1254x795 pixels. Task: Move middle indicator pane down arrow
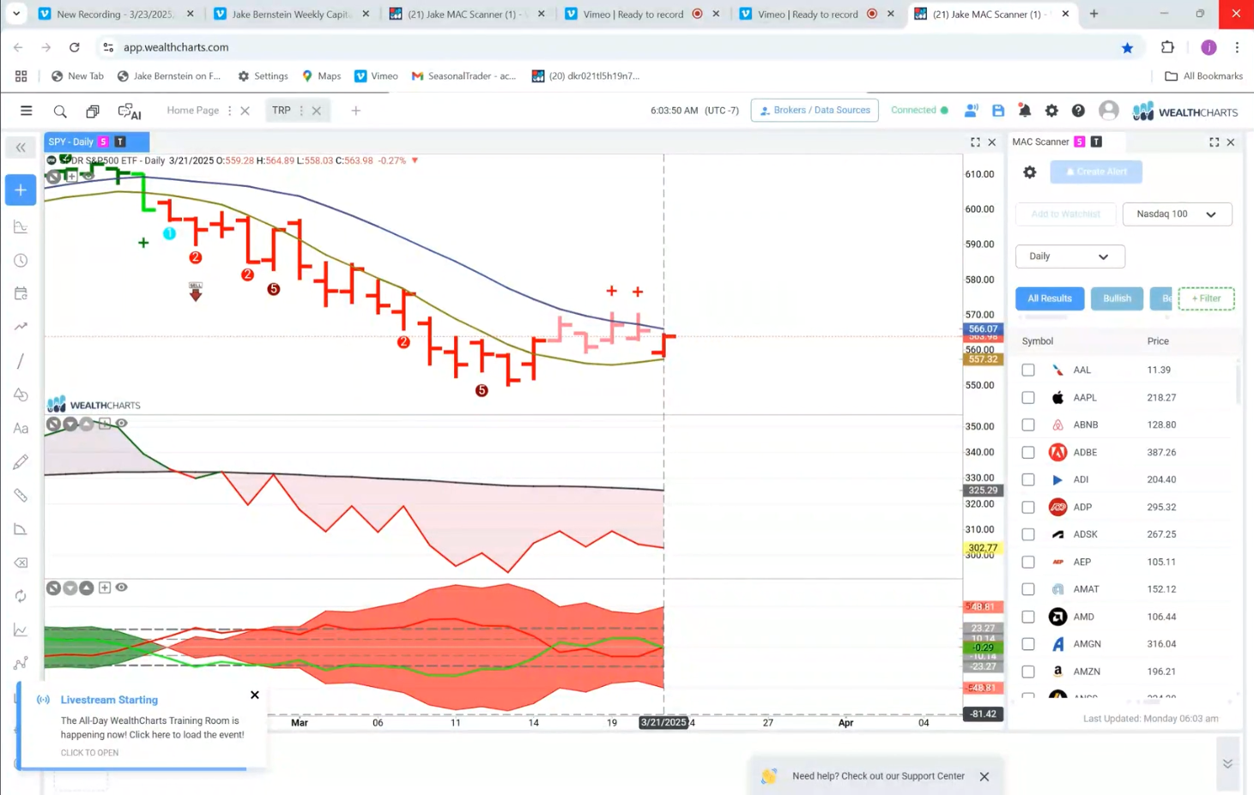pos(70,424)
